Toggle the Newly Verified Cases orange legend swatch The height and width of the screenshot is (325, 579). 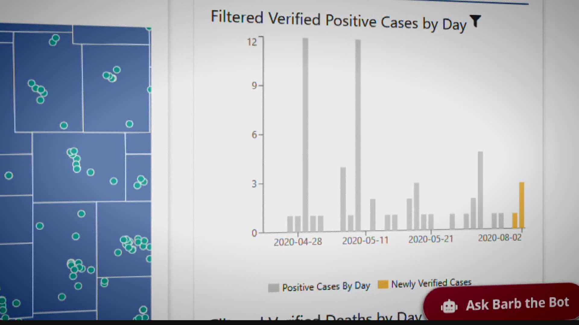point(383,284)
